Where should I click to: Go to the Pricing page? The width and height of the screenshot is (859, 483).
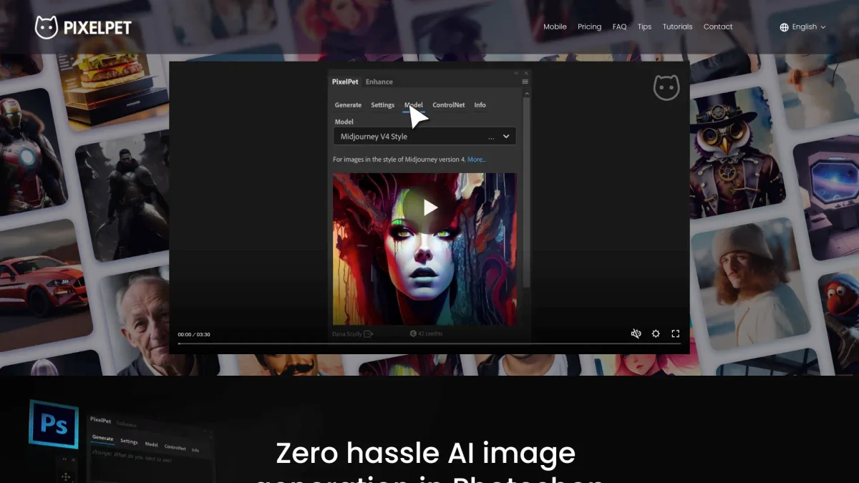point(589,27)
